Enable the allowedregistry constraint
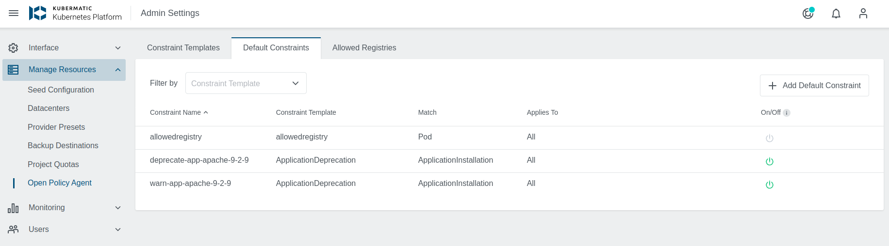 tap(770, 138)
